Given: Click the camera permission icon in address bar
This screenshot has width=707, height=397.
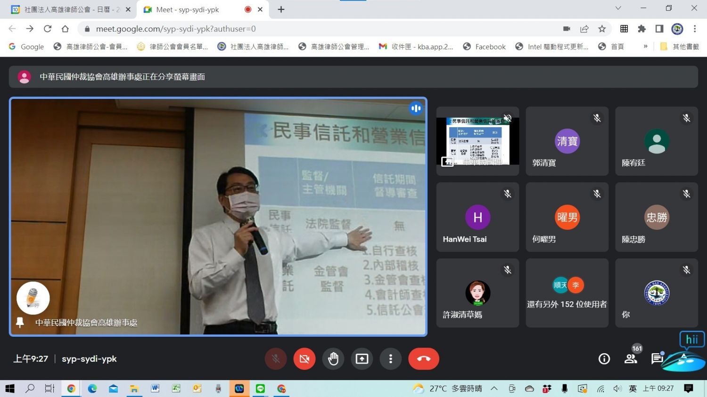Looking at the screenshot, I should [567, 29].
